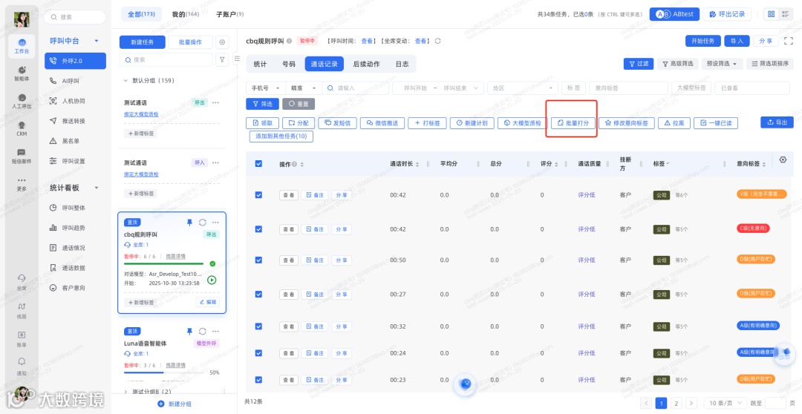Open the 预设筛选 preset filter dropdown
The image size is (802, 414).
(722, 64)
